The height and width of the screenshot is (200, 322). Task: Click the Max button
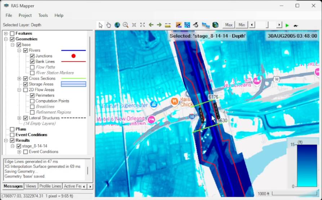click(x=228, y=25)
